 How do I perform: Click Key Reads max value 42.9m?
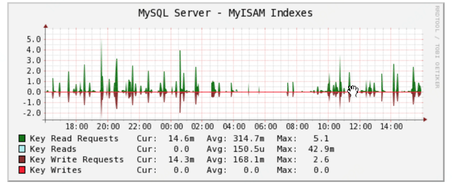[321, 149]
